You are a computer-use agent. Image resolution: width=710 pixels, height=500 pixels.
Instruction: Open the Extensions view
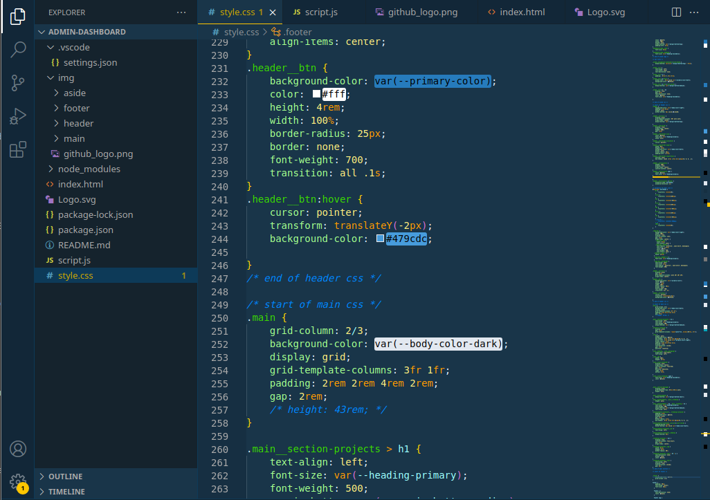(18, 150)
